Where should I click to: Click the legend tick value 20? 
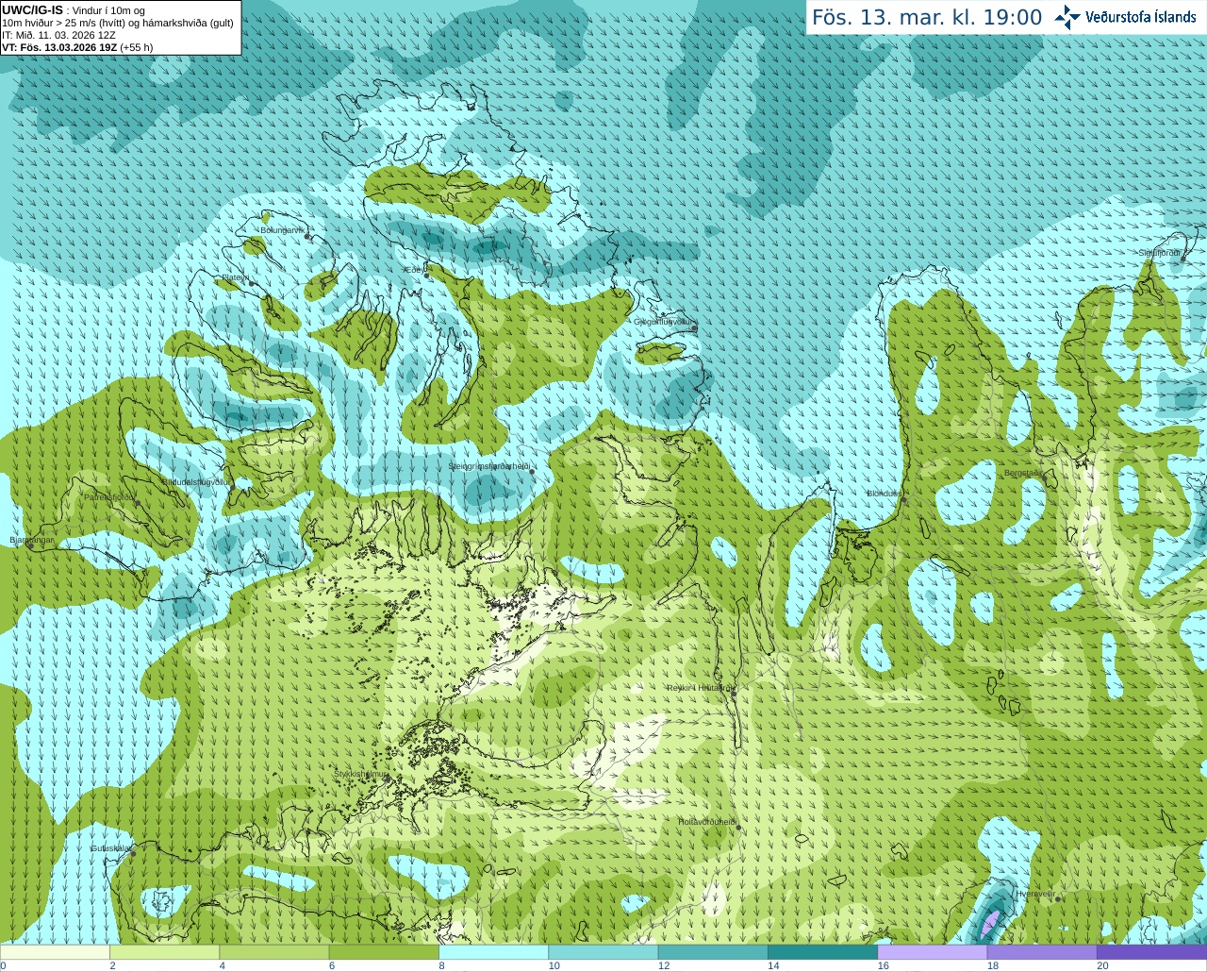pyautogui.click(x=1102, y=965)
